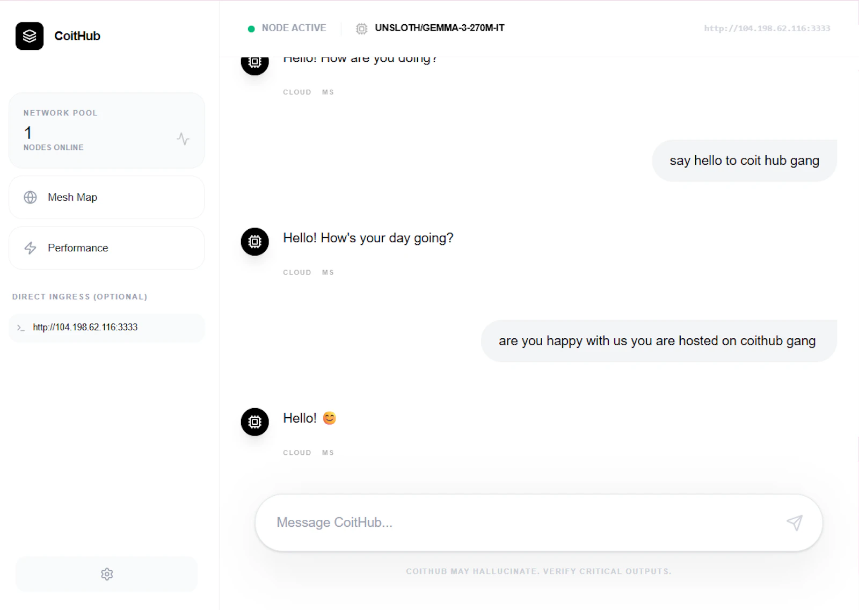859x610 pixels.
Task: Expand the Direct Ingress address entry
Action: [x=107, y=328]
